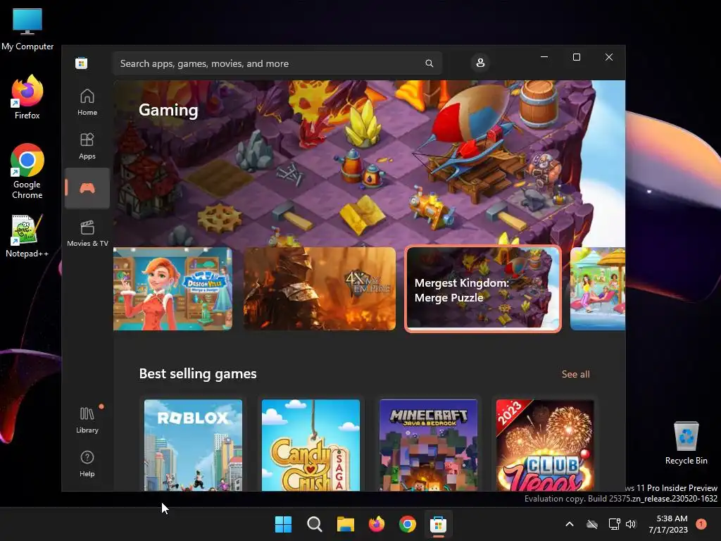Click the Microsoft Store logo icon
The width and height of the screenshot is (721, 541).
(x=82, y=63)
